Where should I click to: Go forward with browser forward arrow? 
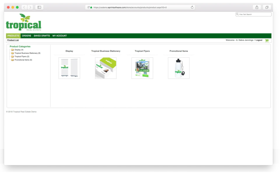(30, 7)
